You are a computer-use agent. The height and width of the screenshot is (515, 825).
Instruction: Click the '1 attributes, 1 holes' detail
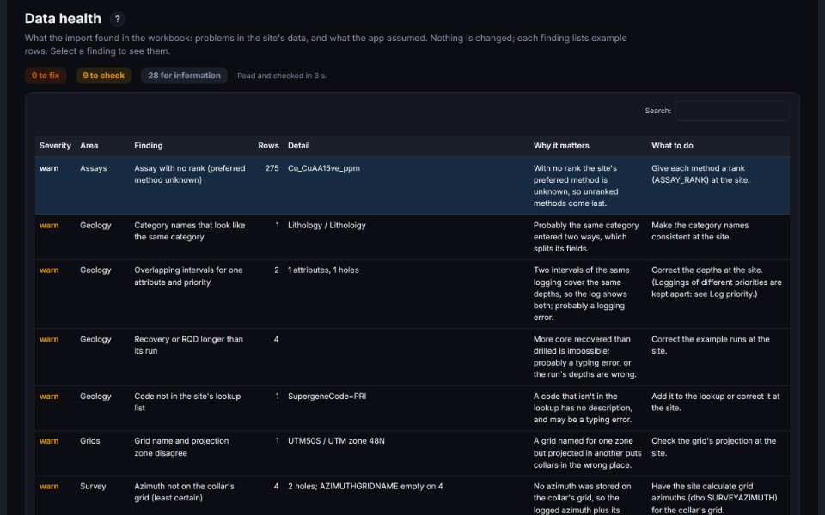[323, 270]
